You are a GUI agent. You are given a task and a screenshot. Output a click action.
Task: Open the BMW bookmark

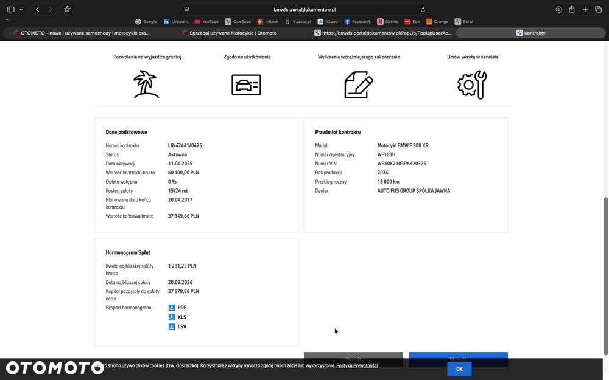[x=463, y=22]
